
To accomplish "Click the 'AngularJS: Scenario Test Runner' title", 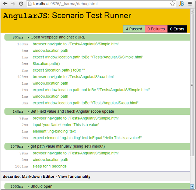I will (67, 16).
